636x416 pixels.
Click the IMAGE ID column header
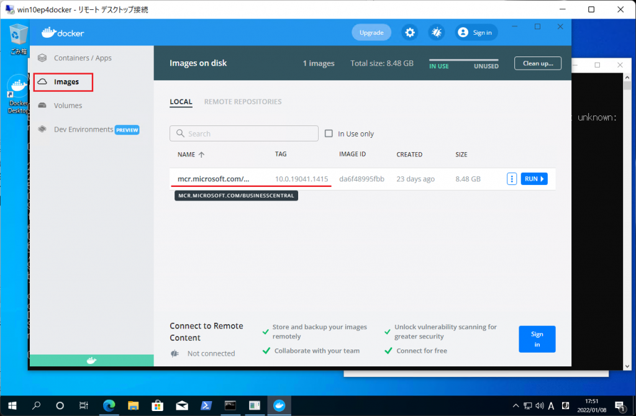tap(353, 154)
